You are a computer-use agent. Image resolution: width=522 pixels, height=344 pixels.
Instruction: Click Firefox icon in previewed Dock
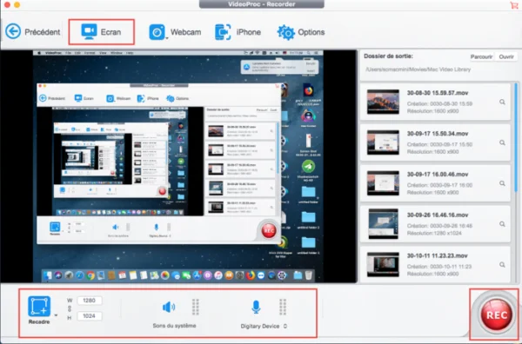pos(251,275)
